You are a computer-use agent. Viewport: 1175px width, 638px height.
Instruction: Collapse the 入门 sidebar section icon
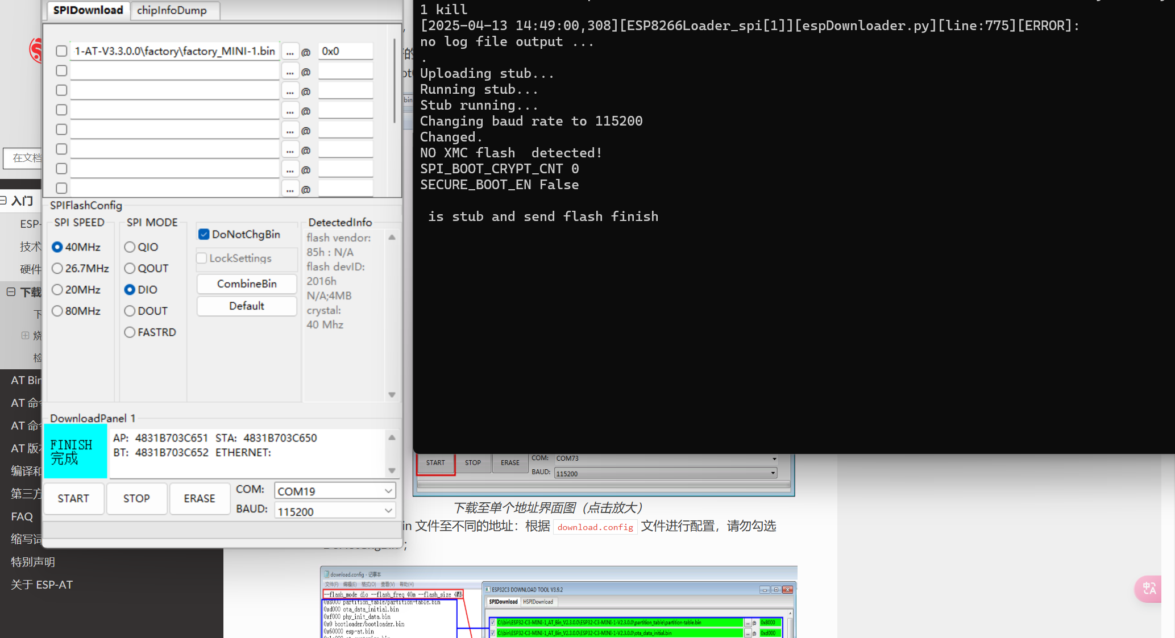[x=3, y=201]
